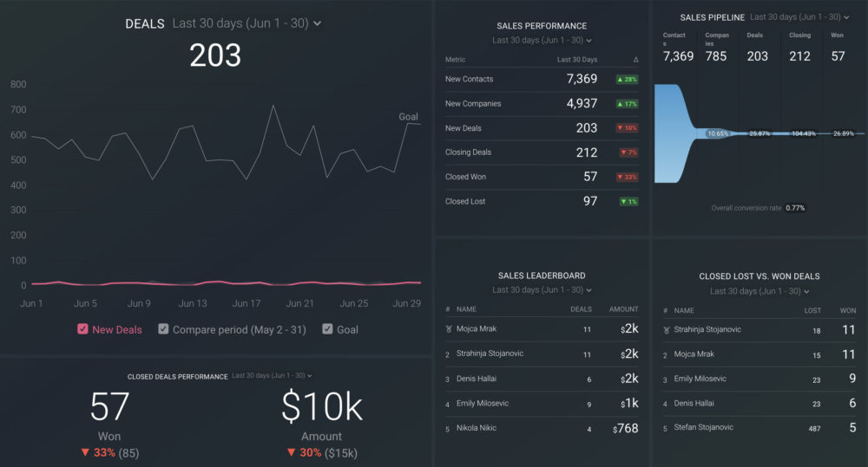Click the blue Contacts funnel segment in Sales Pipeline
868x467 pixels.
(x=673, y=133)
